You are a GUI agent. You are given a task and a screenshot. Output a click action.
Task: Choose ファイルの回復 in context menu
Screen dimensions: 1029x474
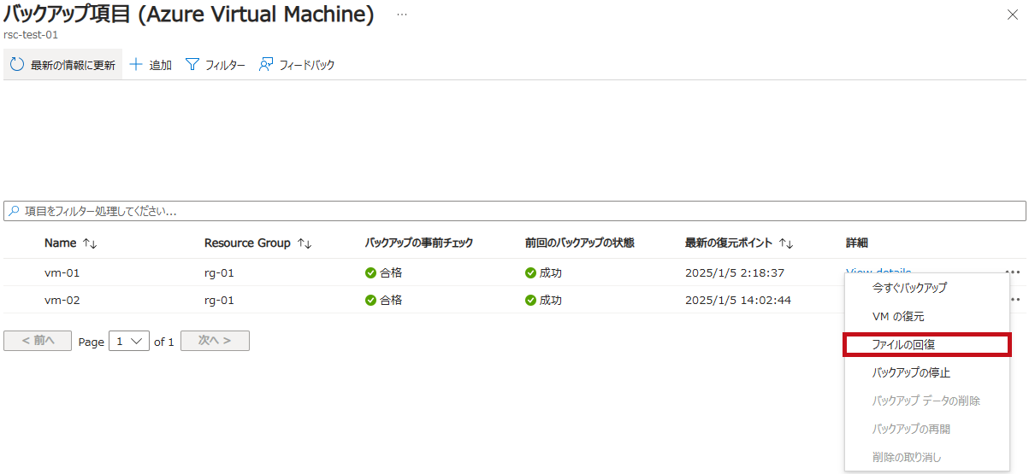pos(927,344)
